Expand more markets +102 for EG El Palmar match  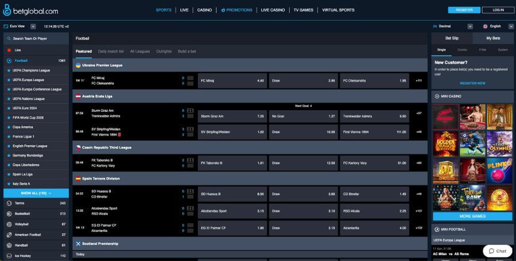(x=419, y=228)
